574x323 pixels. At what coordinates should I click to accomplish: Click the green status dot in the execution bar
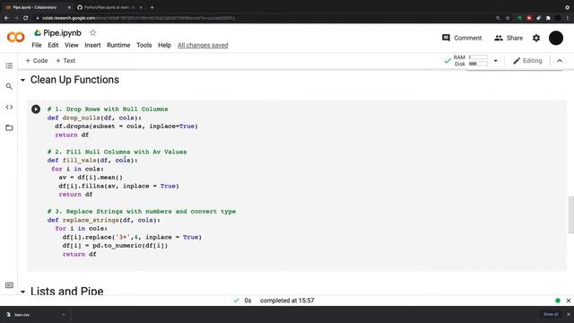(x=558, y=301)
